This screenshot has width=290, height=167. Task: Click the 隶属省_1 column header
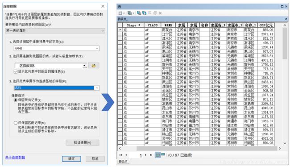tap(218, 25)
